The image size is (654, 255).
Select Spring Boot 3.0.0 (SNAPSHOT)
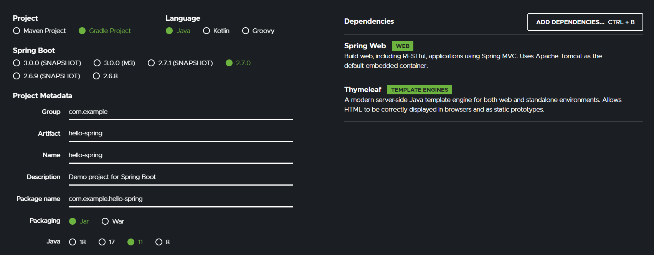pyautogui.click(x=17, y=63)
